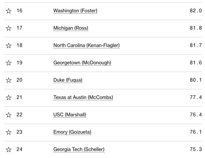The height and width of the screenshot is (158, 205).
Task: Open Michigan (Ross) school page
Action: [71, 28]
